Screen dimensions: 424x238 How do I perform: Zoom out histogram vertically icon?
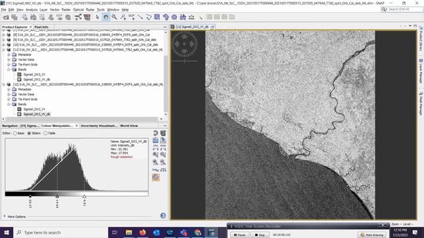(x=163, y=155)
